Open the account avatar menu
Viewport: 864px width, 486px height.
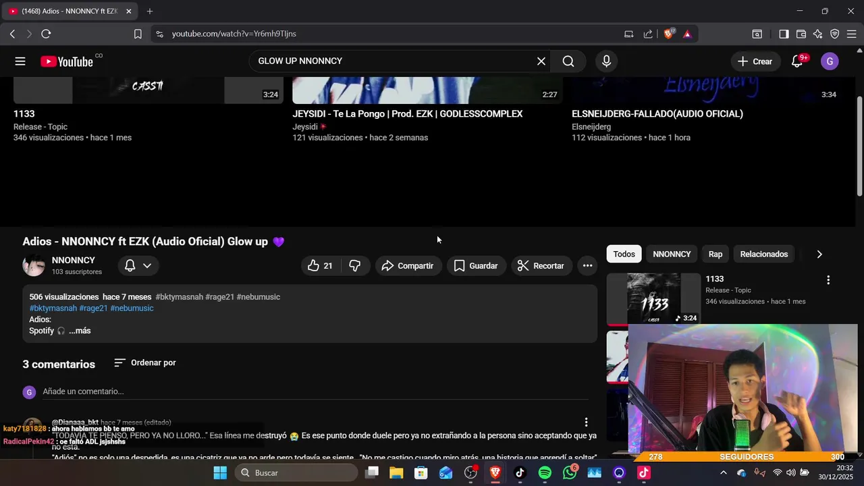(830, 61)
